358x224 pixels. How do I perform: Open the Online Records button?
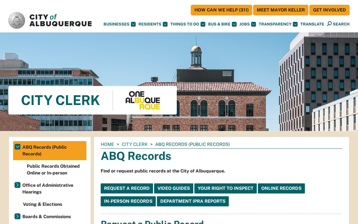(x=281, y=188)
